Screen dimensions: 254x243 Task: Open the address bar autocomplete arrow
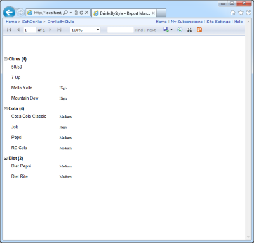[x=70, y=13]
